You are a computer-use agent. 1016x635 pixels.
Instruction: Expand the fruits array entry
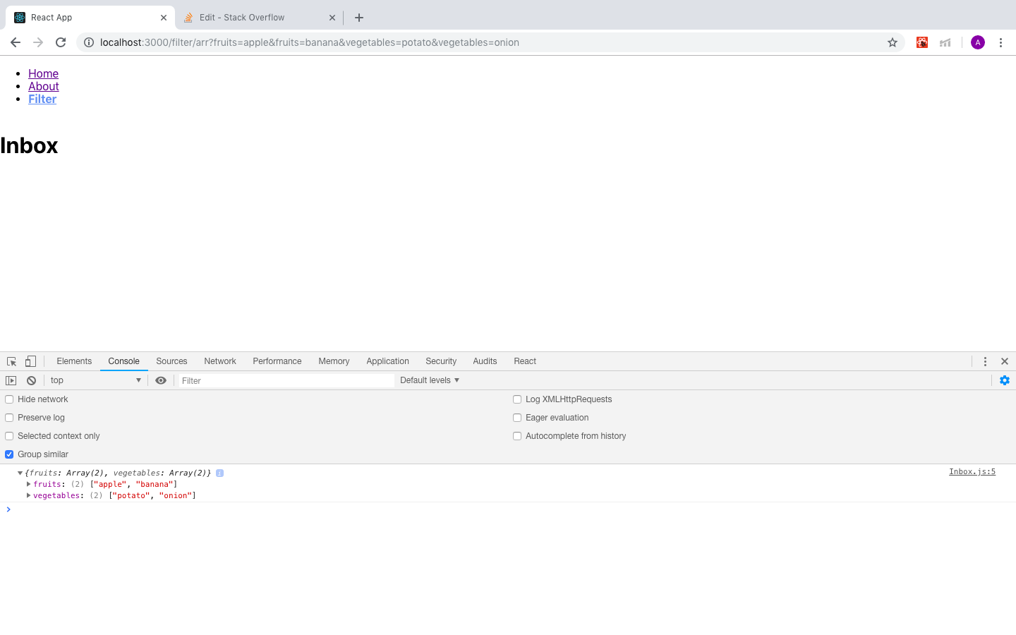(28, 484)
